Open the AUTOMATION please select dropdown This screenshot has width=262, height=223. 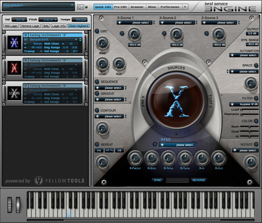(x=244, y=55)
